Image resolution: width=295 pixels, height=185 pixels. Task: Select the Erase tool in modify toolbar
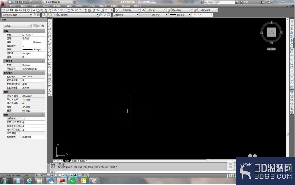(x=292, y=21)
